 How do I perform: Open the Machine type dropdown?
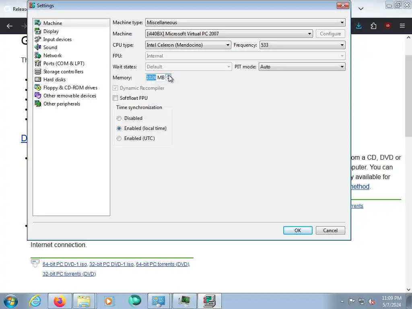click(x=245, y=23)
